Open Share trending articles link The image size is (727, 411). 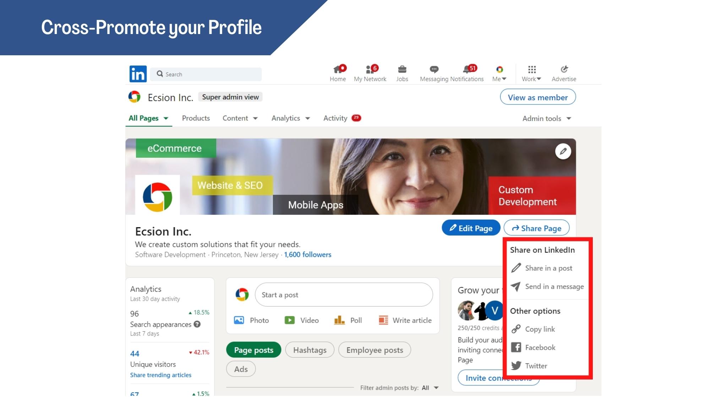[160, 375]
